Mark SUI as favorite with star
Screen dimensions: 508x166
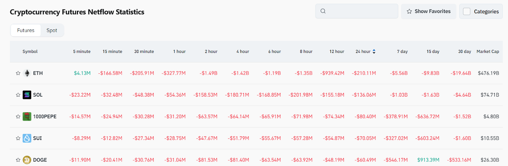click(18, 138)
